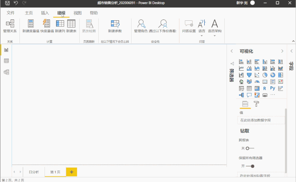Toggle cross-report (跨报表) drillthrough switch
The width and height of the screenshot is (296, 182).
click(250, 148)
